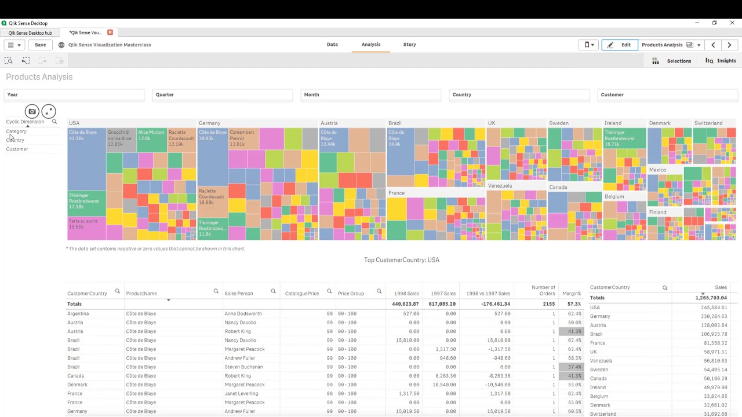Image resolution: width=742 pixels, height=417 pixels.
Task: Click USA row in the Sales table
Action: click(x=659, y=308)
